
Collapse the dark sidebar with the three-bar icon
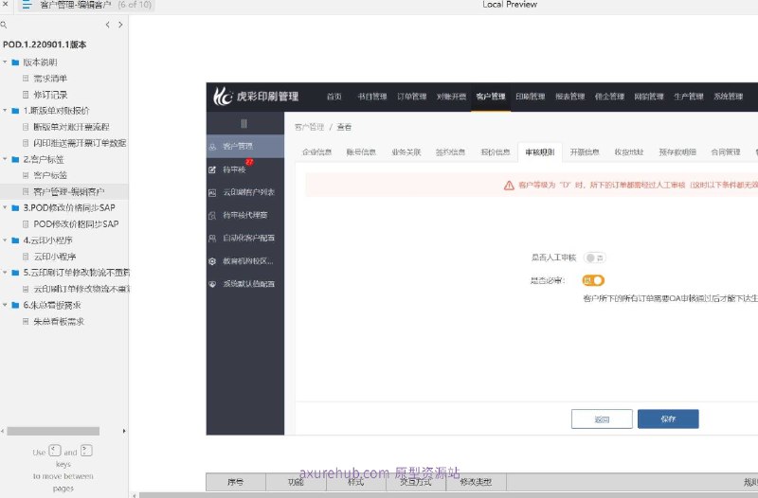click(244, 124)
